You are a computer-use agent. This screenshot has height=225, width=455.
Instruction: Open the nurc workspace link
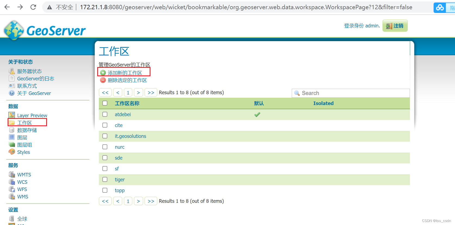tap(120, 147)
